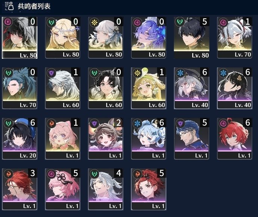This screenshot has width=258, height=217.
Task: Click the Aero icon on the teal-haired Lv. 70 card
Action: (x=8, y=73)
